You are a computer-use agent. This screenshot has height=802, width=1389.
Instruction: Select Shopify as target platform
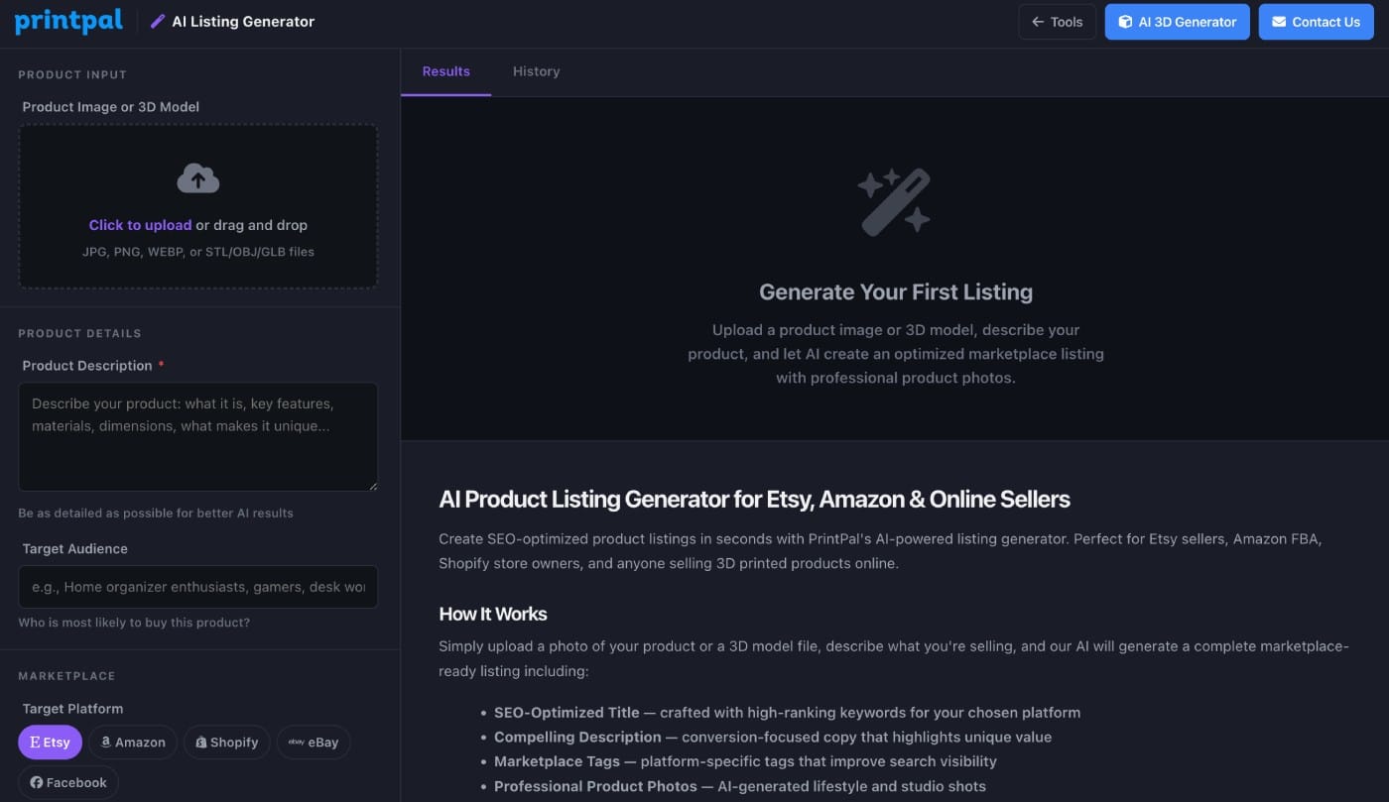pyautogui.click(x=226, y=743)
